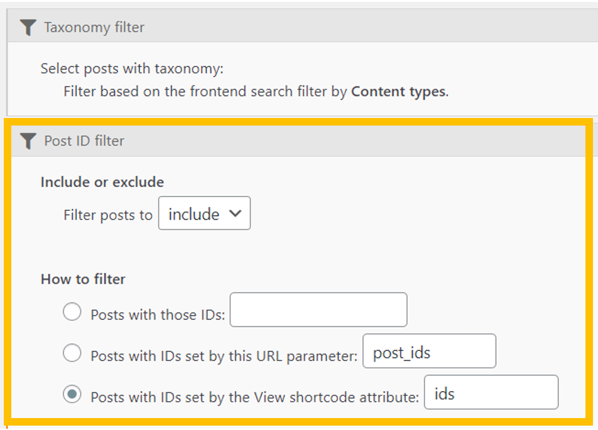Viewport: 598px width, 430px height.
Task: Focus the empty 'Posts with those IDs' field
Action: pyautogui.click(x=318, y=309)
